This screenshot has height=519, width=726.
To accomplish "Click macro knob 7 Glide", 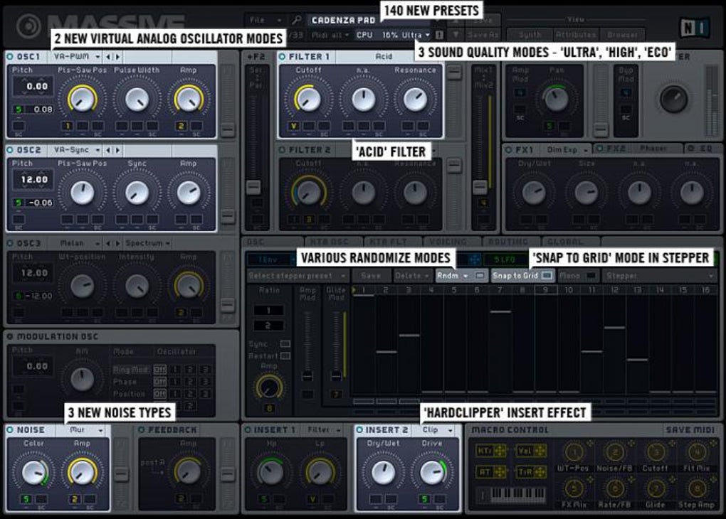I will click(x=656, y=488).
